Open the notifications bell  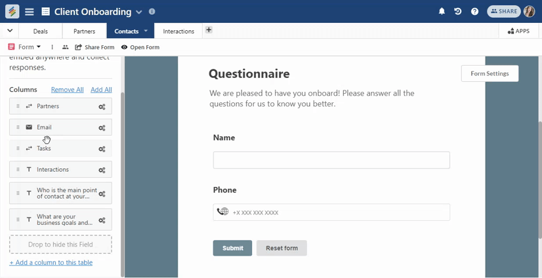click(442, 11)
